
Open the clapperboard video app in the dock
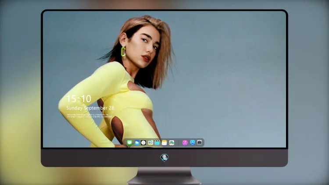[157, 142]
